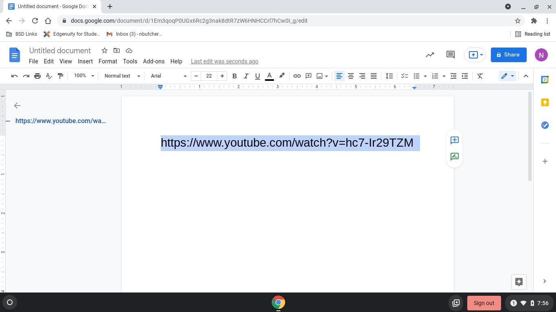Rename the Untitled document title
The width and height of the screenshot is (556, 312).
[x=60, y=51]
